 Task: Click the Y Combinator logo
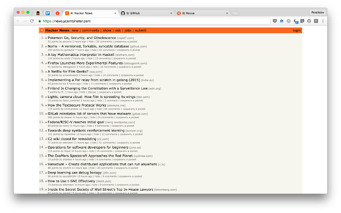[x=42, y=30]
